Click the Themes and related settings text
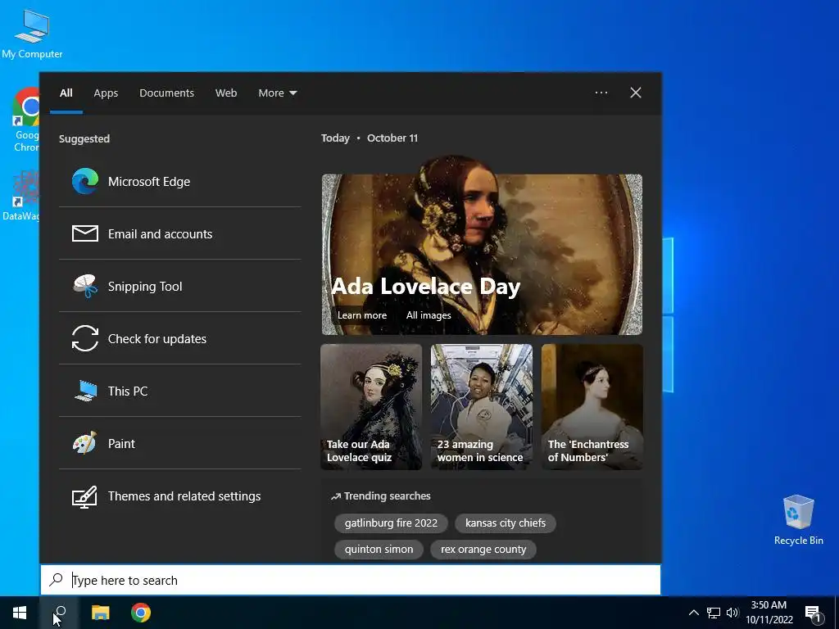This screenshot has height=629, width=839. coord(184,496)
